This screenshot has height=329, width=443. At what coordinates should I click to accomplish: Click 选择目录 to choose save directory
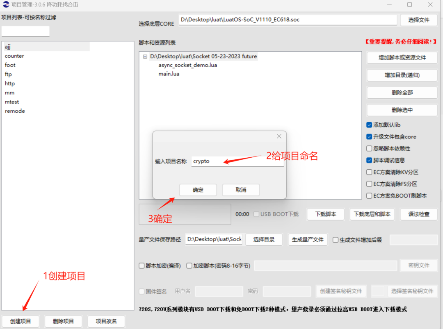click(x=264, y=239)
